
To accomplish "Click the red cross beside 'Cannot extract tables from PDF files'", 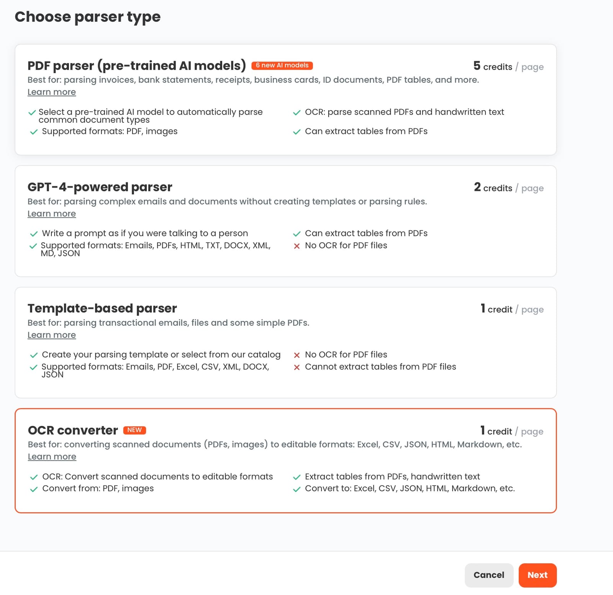I will coord(297,367).
